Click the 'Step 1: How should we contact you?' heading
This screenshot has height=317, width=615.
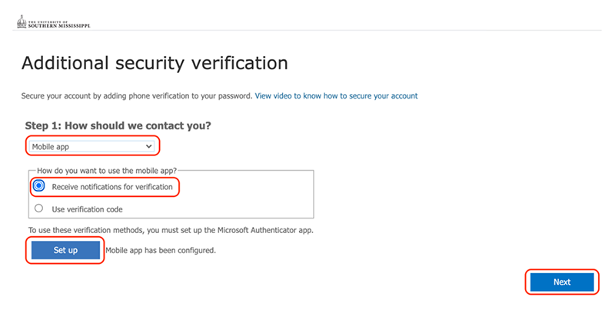(x=118, y=125)
